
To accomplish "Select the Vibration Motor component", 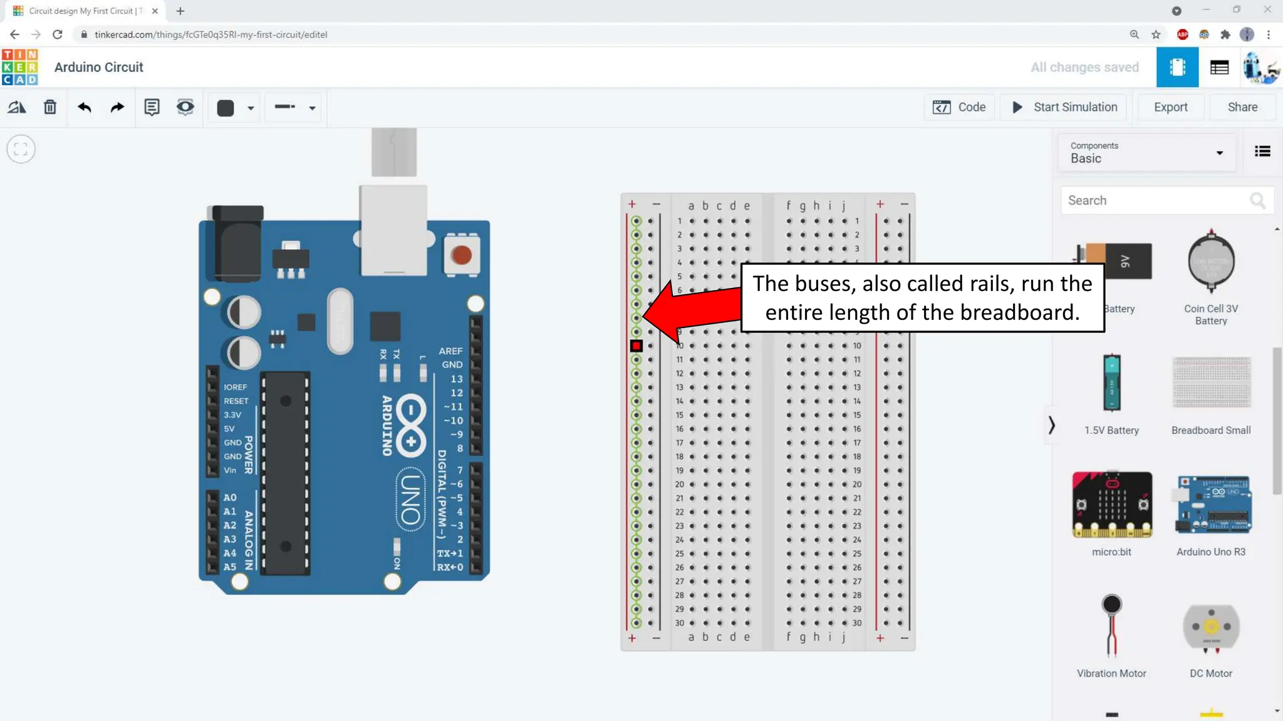I will pyautogui.click(x=1111, y=636).
